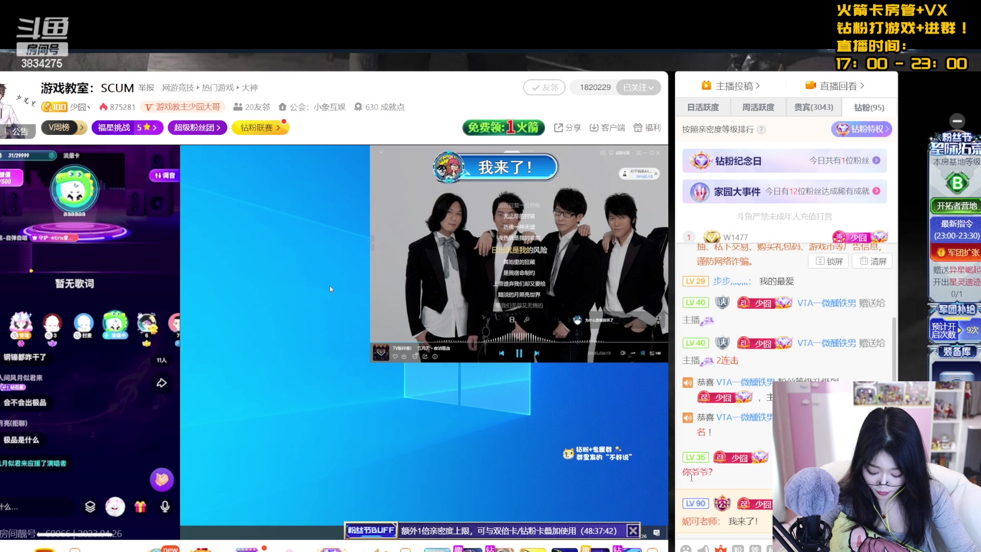981x552 pixels.
Task: Click the share arrow in voice room
Action: click(x=161, y=383)
